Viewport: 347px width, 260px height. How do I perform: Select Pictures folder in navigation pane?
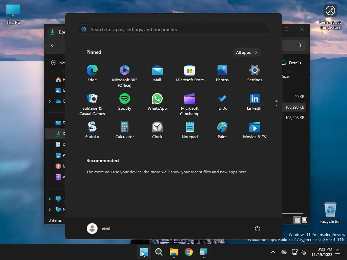point(60,155)
